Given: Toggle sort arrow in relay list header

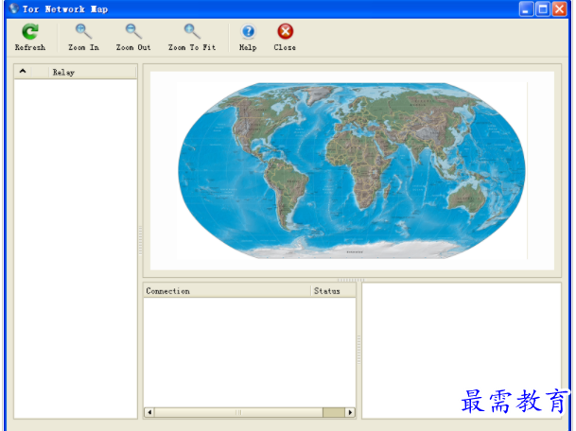Looking at the screenshot, I should (x=24, y=72).
